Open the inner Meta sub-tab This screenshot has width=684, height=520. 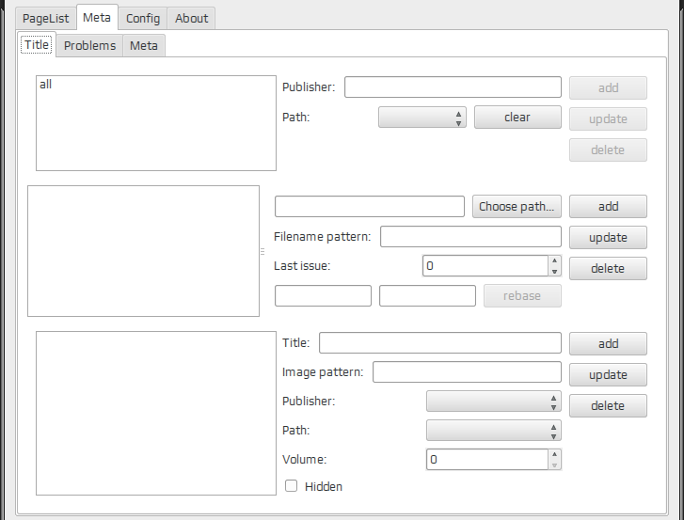(x=144, y=45)
